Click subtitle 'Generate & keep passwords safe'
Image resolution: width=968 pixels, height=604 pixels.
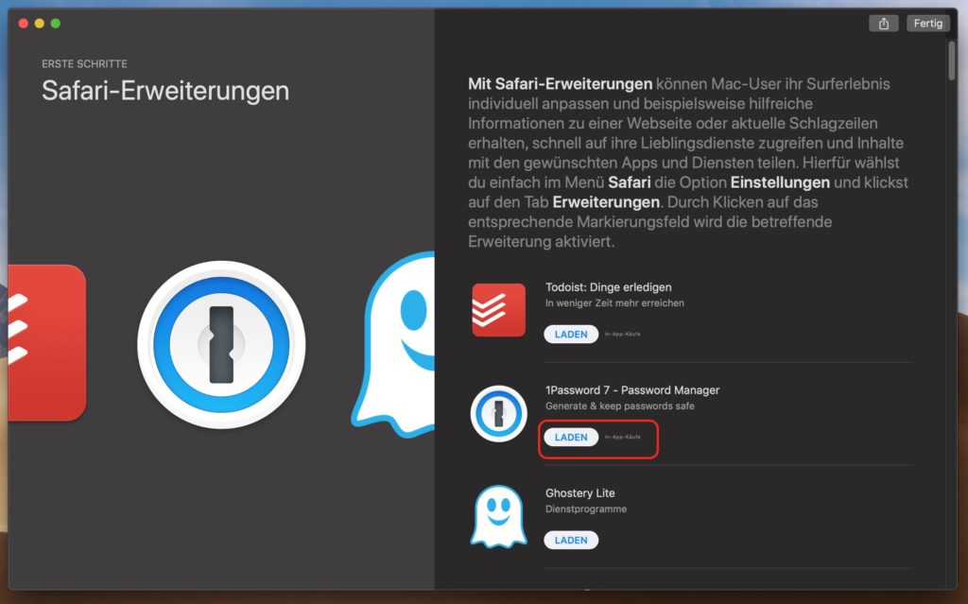coord(620,406)
